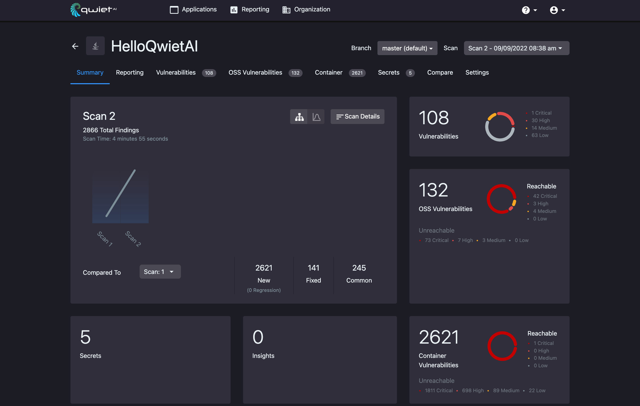The height and width of the screenshot is (406, 640).
Task: Go back using the left arrow
Action: 75,46
